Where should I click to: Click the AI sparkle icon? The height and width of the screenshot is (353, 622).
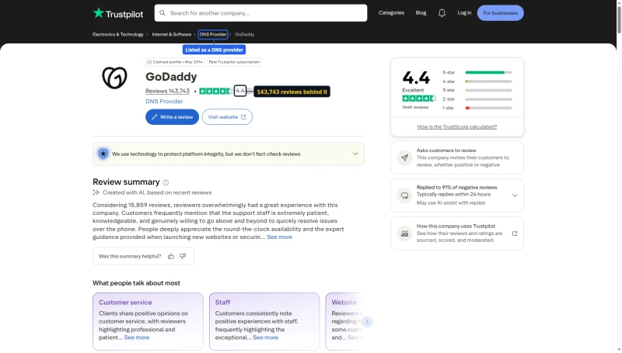96,192
